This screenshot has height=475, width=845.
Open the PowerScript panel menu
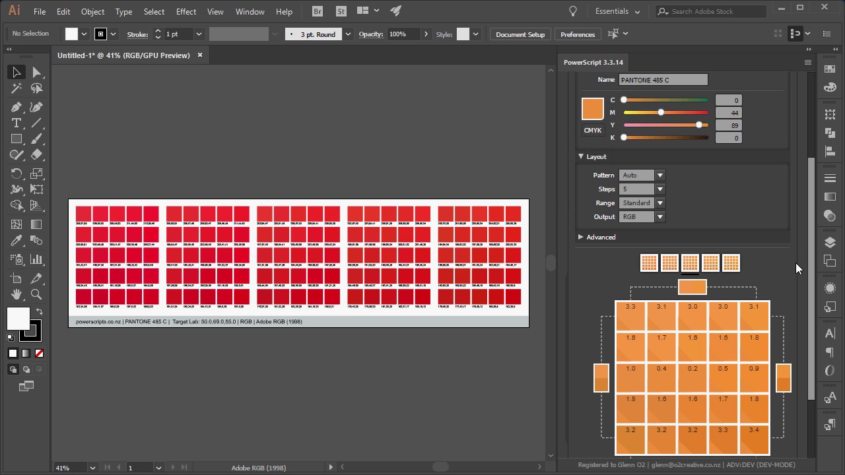pyautogui.click(x=807, y=63)
